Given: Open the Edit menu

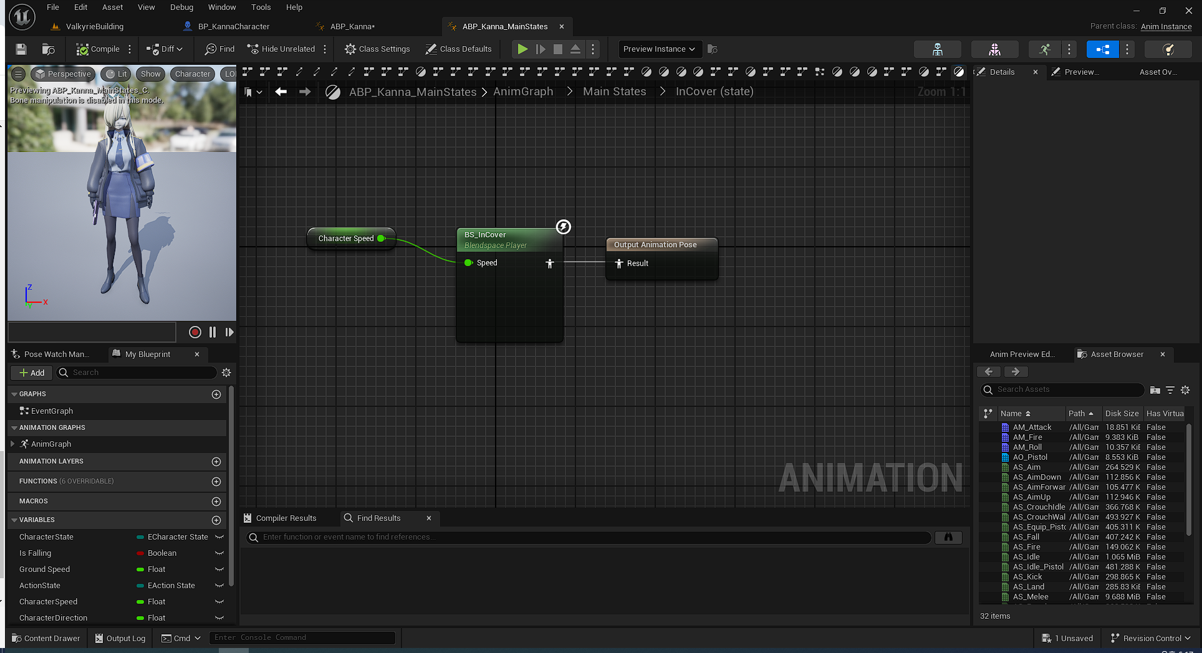Looking at the screenshot, I should (81, 7).
